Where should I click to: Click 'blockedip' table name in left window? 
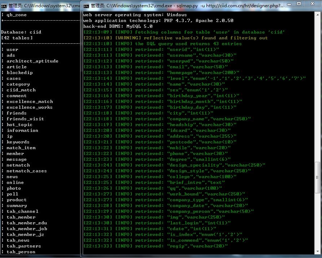pyautogui.click(x=19, y=73)
